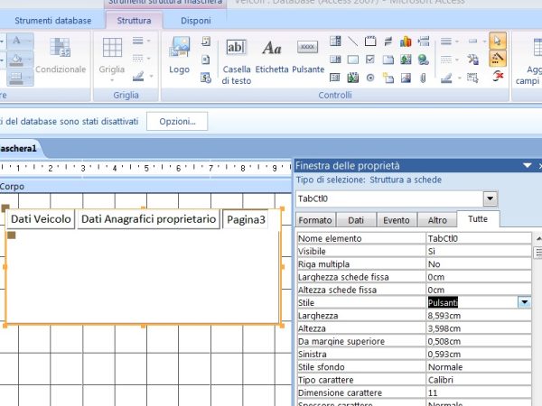Expand the Stile property dropdown arrow
Screen dimensions: 542x406
point(524,303)
